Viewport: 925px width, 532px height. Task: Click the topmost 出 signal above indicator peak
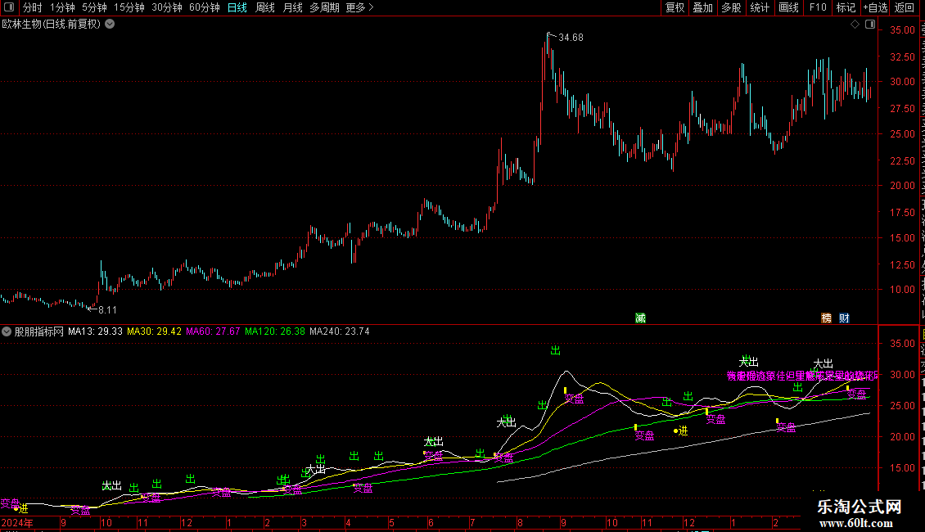point(555,351)
